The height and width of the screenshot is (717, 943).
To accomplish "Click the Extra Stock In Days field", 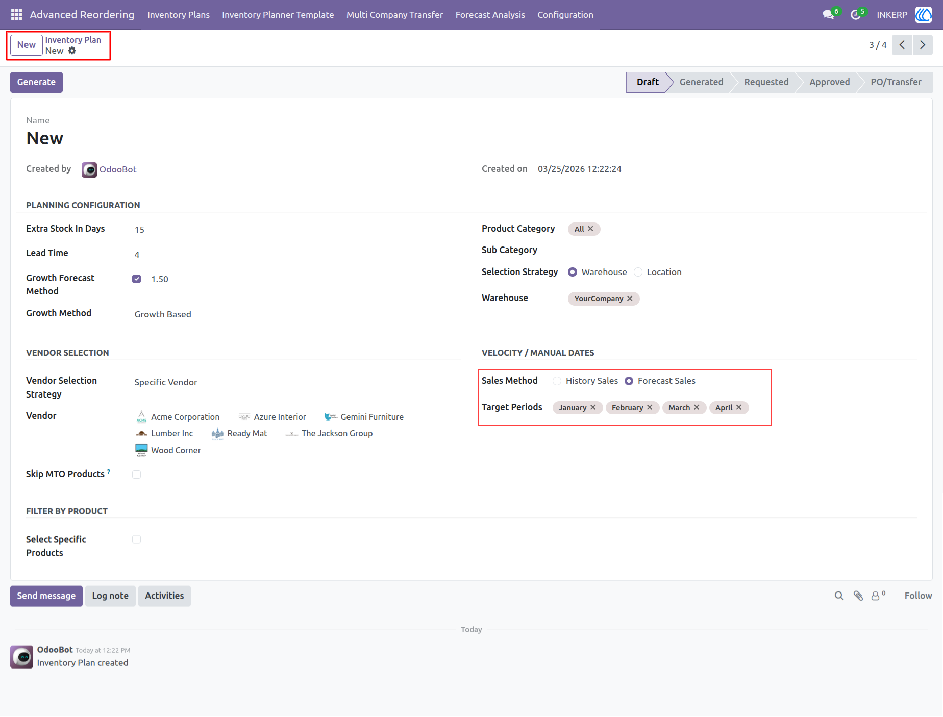I will (296, 230).
